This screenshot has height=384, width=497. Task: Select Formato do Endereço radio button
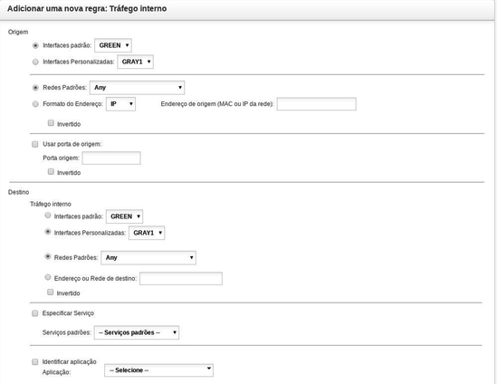(x=35, y=104)
